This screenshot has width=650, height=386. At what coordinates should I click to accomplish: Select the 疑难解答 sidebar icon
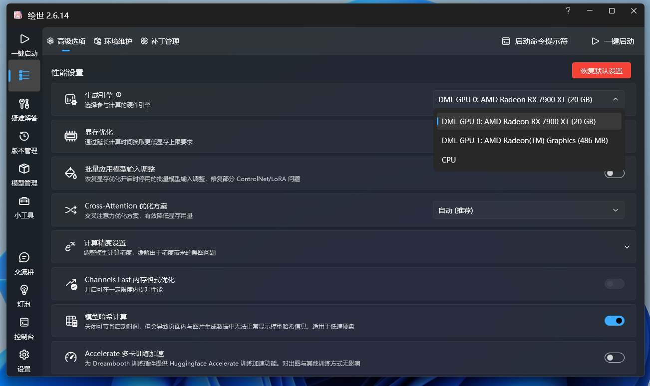(x=23, y=108)
